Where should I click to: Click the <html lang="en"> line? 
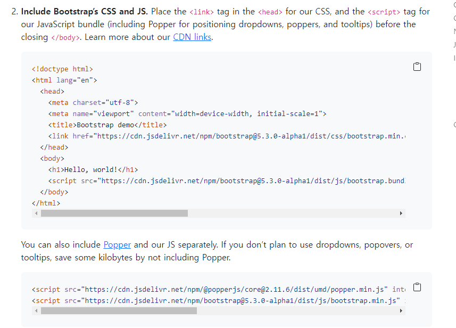[64, 80]
